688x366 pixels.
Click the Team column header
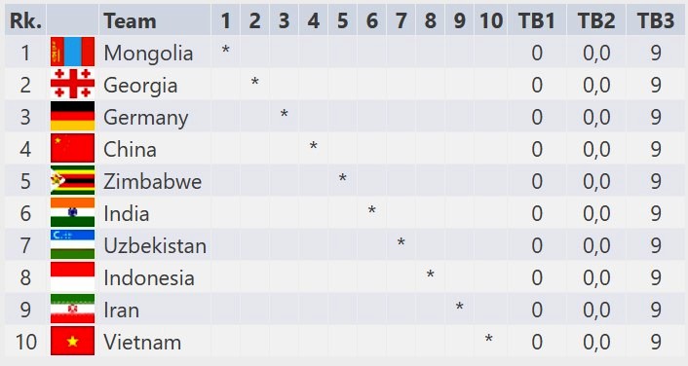[x=130, y=20]
